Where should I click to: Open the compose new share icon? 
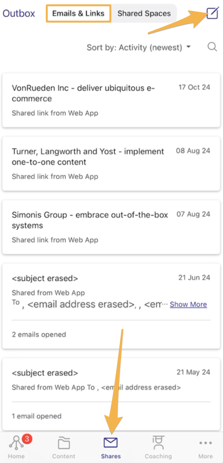click(212, 13)
